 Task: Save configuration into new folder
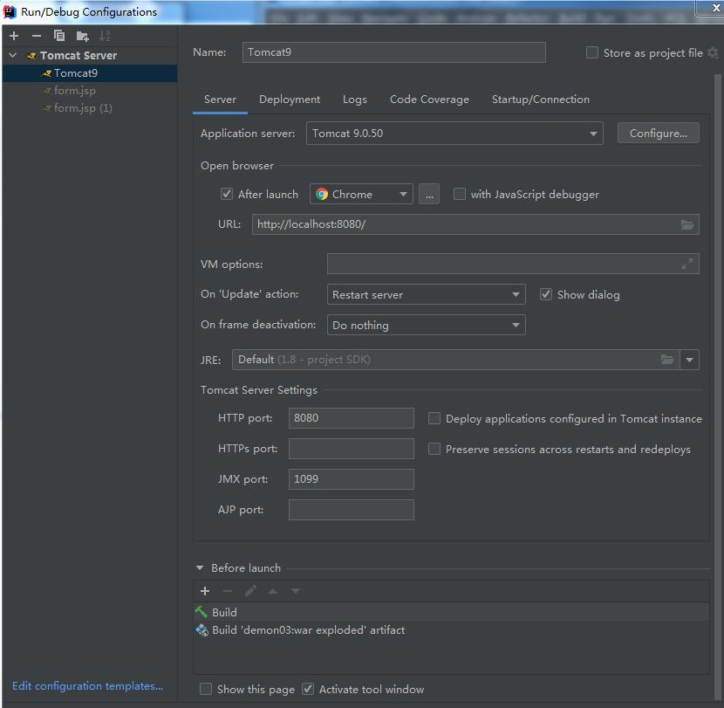click(82, 36)
